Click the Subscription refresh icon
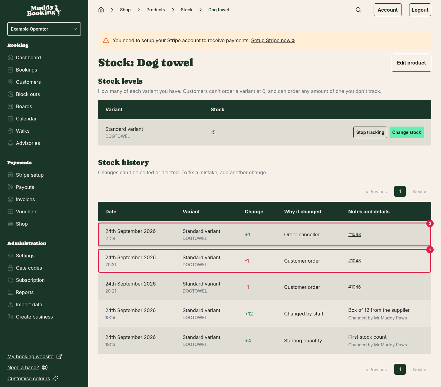The width and height of the screenshot is (441, 387). coord(10,280)
